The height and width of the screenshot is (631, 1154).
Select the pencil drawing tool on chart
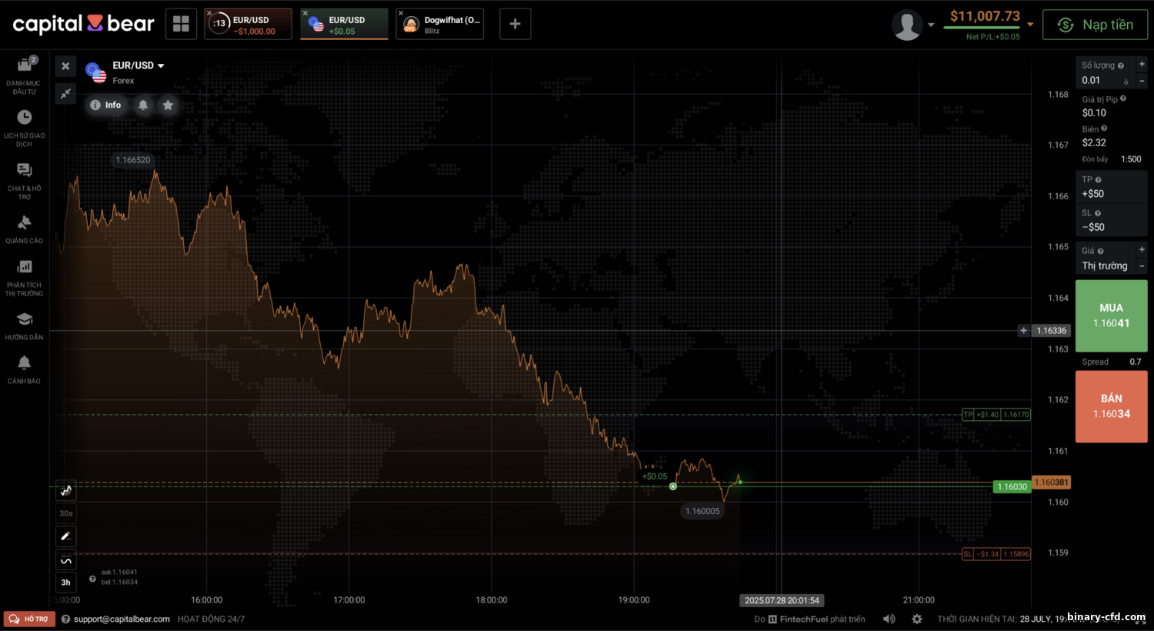(x=66, y=536)
